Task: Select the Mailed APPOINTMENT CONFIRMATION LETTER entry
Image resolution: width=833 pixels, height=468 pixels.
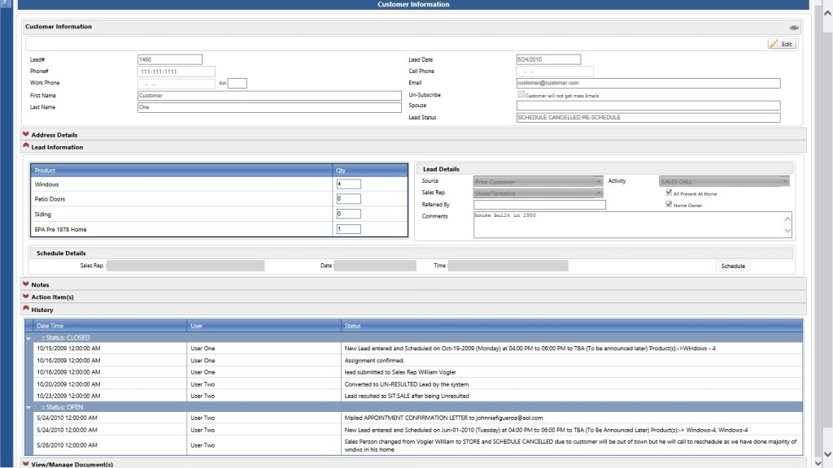Action: pos(417,418)
